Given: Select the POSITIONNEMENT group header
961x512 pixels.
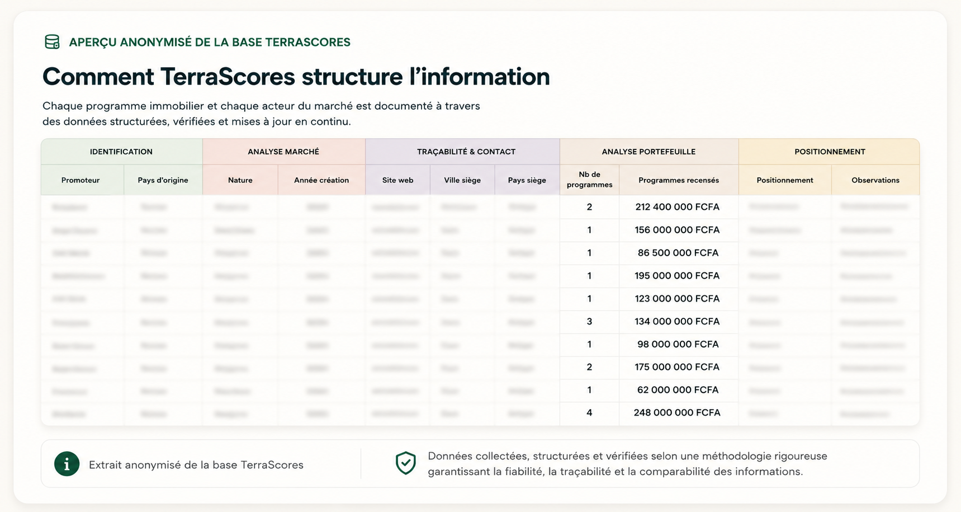Looking at the screenshot, I should (829, 152).
